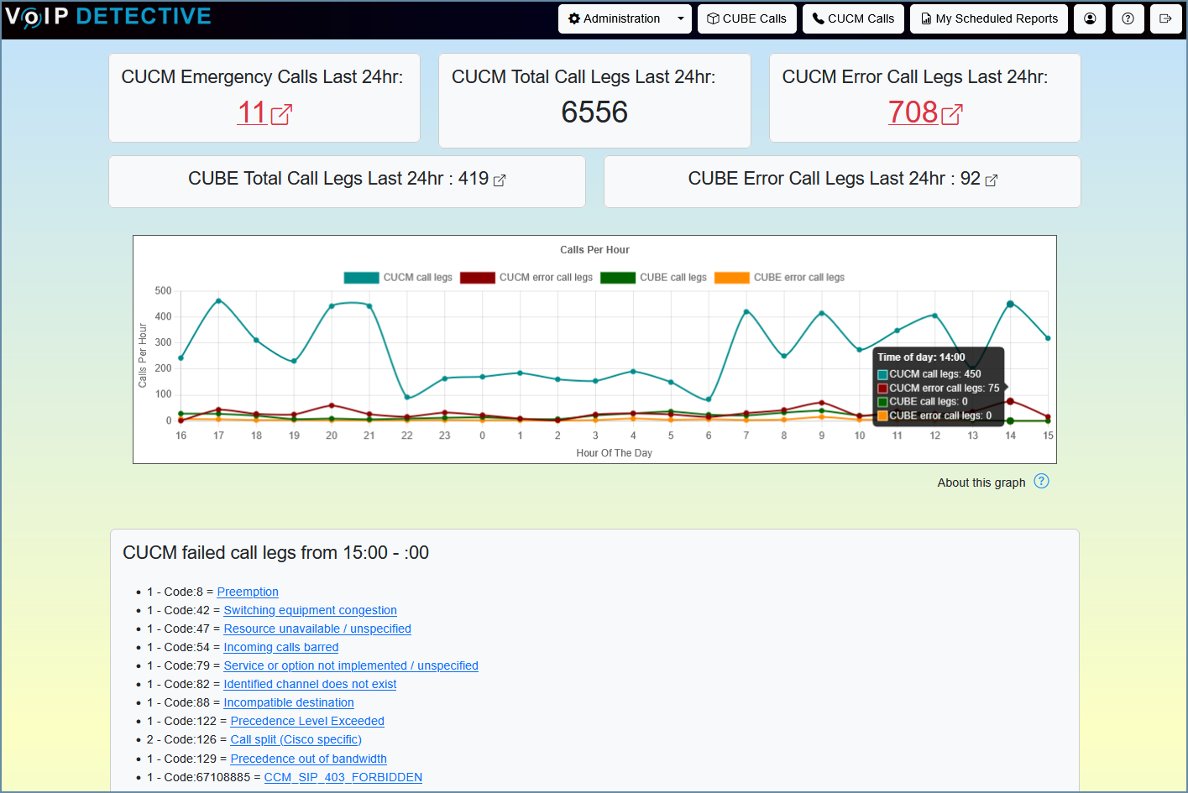Go to CUBE Calls page
The height and width of the screenshot is (793, 1188).
pyautogui.click(x=746, y=18)
